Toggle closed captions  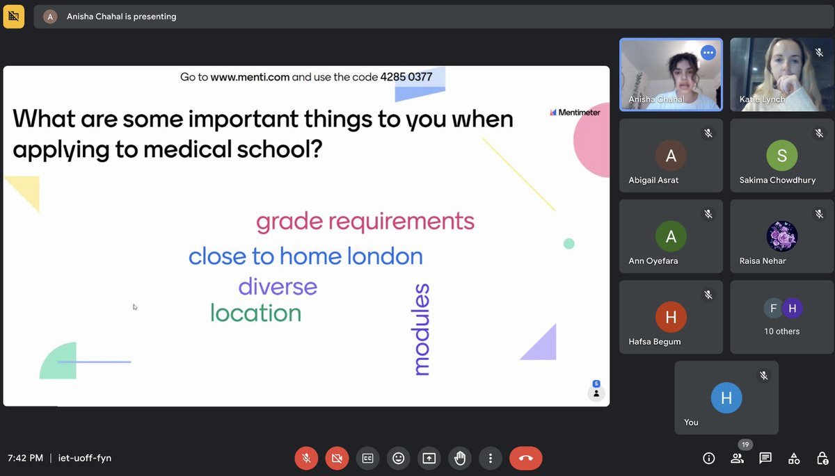coord(367,458)
